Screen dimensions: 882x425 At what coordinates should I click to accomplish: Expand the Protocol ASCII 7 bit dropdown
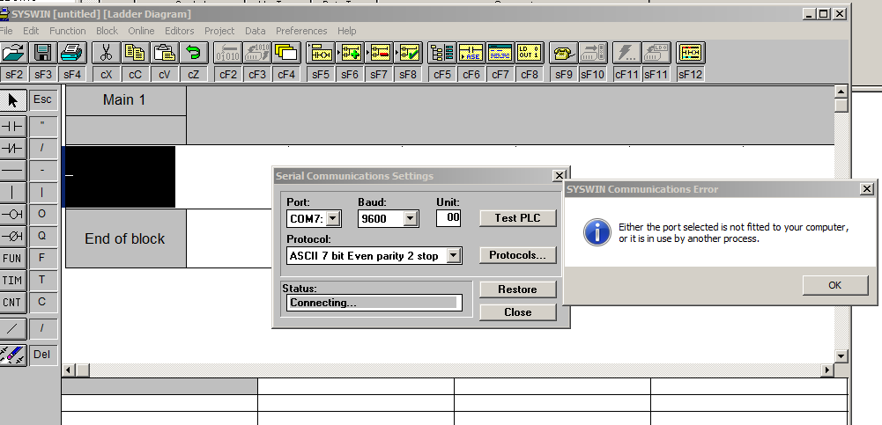[x=454, y=256]
